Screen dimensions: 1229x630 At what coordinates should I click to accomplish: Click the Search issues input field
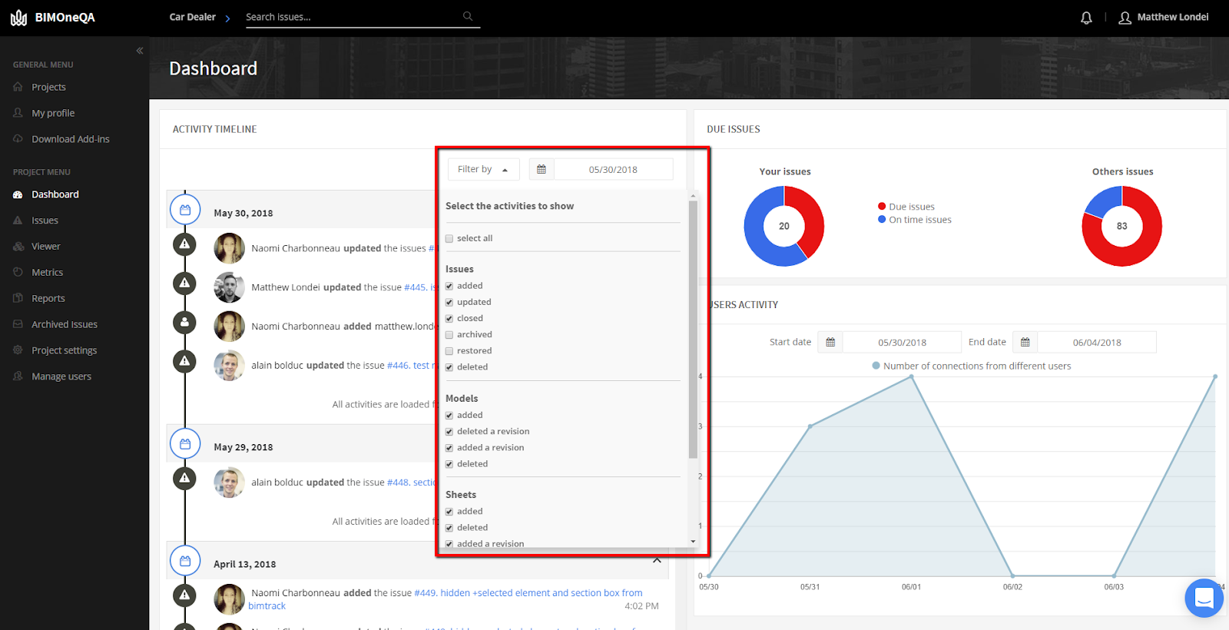click(x=353, y=17)
